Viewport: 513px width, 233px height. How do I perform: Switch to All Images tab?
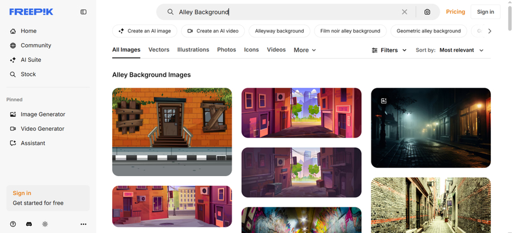tap(126, 50)
